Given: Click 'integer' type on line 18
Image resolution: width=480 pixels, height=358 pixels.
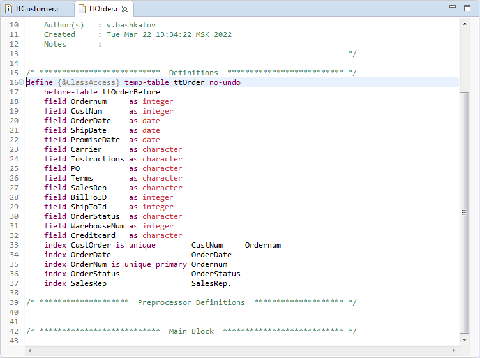Looking at the screenshot, I should pos(158,101).
